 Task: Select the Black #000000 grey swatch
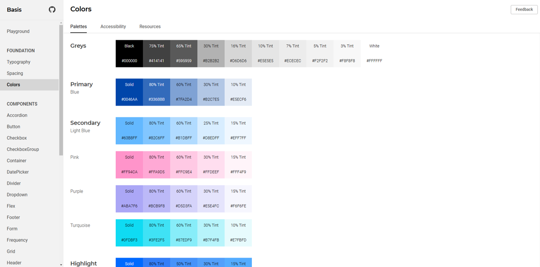(x=129, y=54)
